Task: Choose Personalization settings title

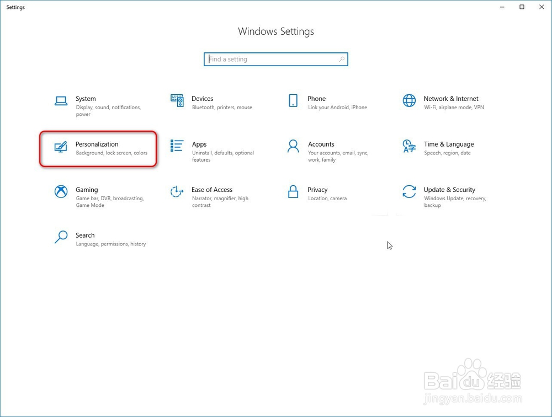Action: click(x=97, y=144)
